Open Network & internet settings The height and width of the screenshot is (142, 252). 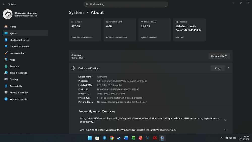point(25,46)
